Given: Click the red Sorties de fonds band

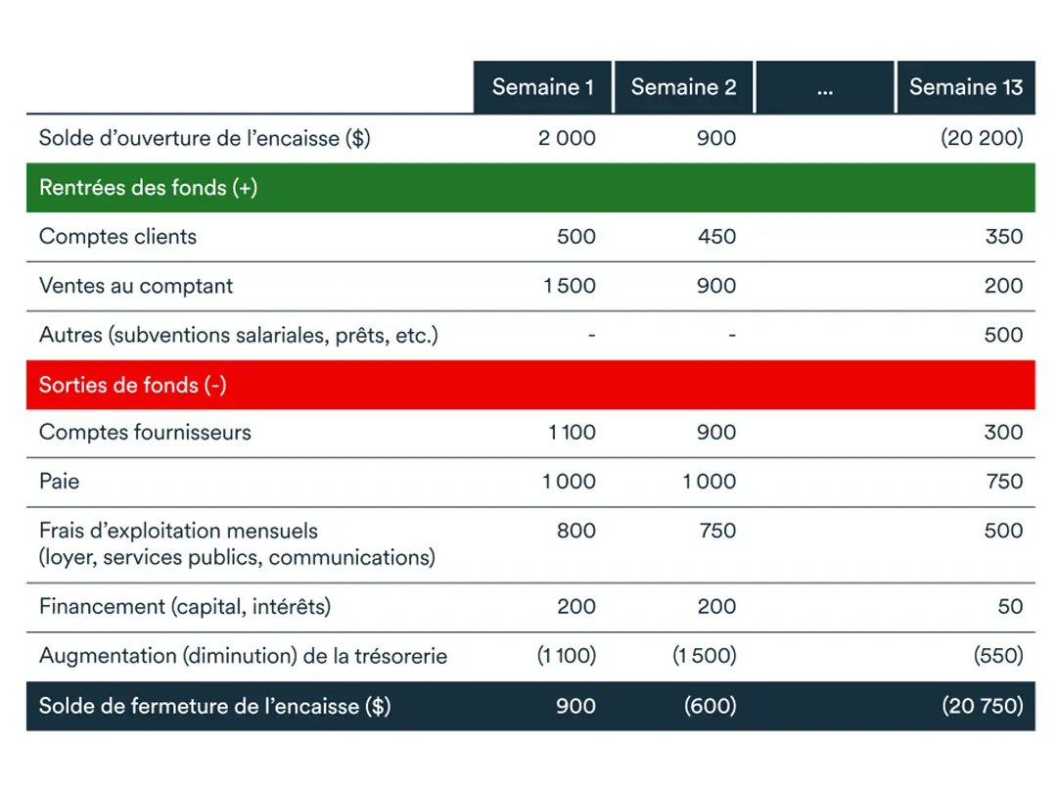Looking at the screenshot, I should 529,385.
